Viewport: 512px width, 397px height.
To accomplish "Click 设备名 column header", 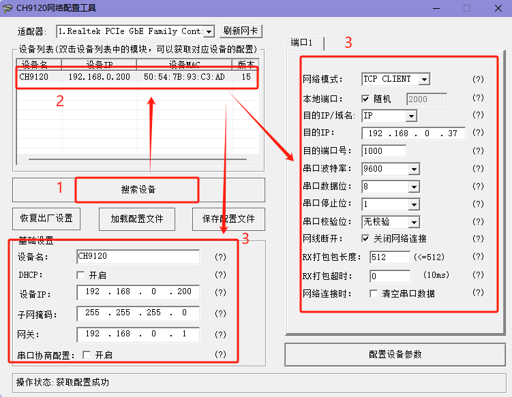I will 39,64.
